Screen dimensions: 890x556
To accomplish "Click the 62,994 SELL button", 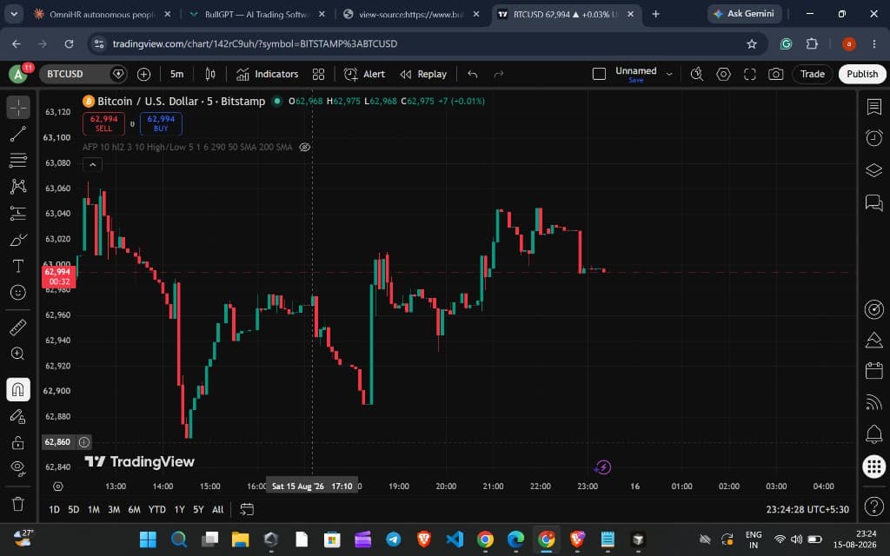I will pos(104,123).
